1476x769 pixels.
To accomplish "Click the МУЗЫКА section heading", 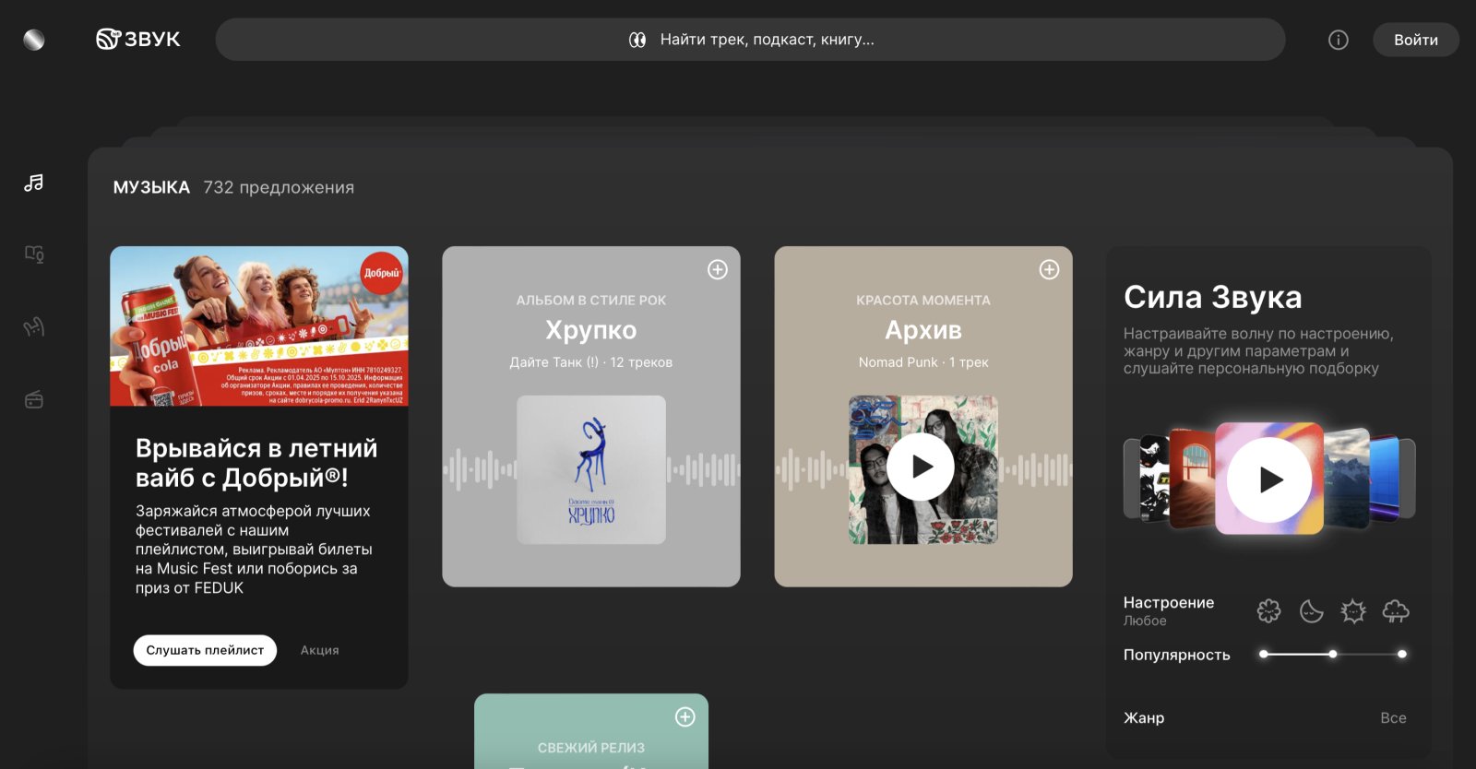I will click(151, 187).
